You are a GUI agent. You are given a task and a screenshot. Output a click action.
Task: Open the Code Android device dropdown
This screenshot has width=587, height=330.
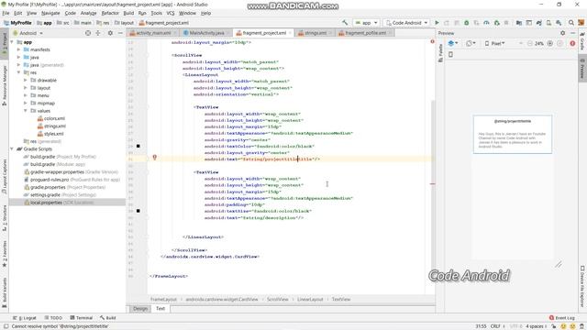click(406, 23)
